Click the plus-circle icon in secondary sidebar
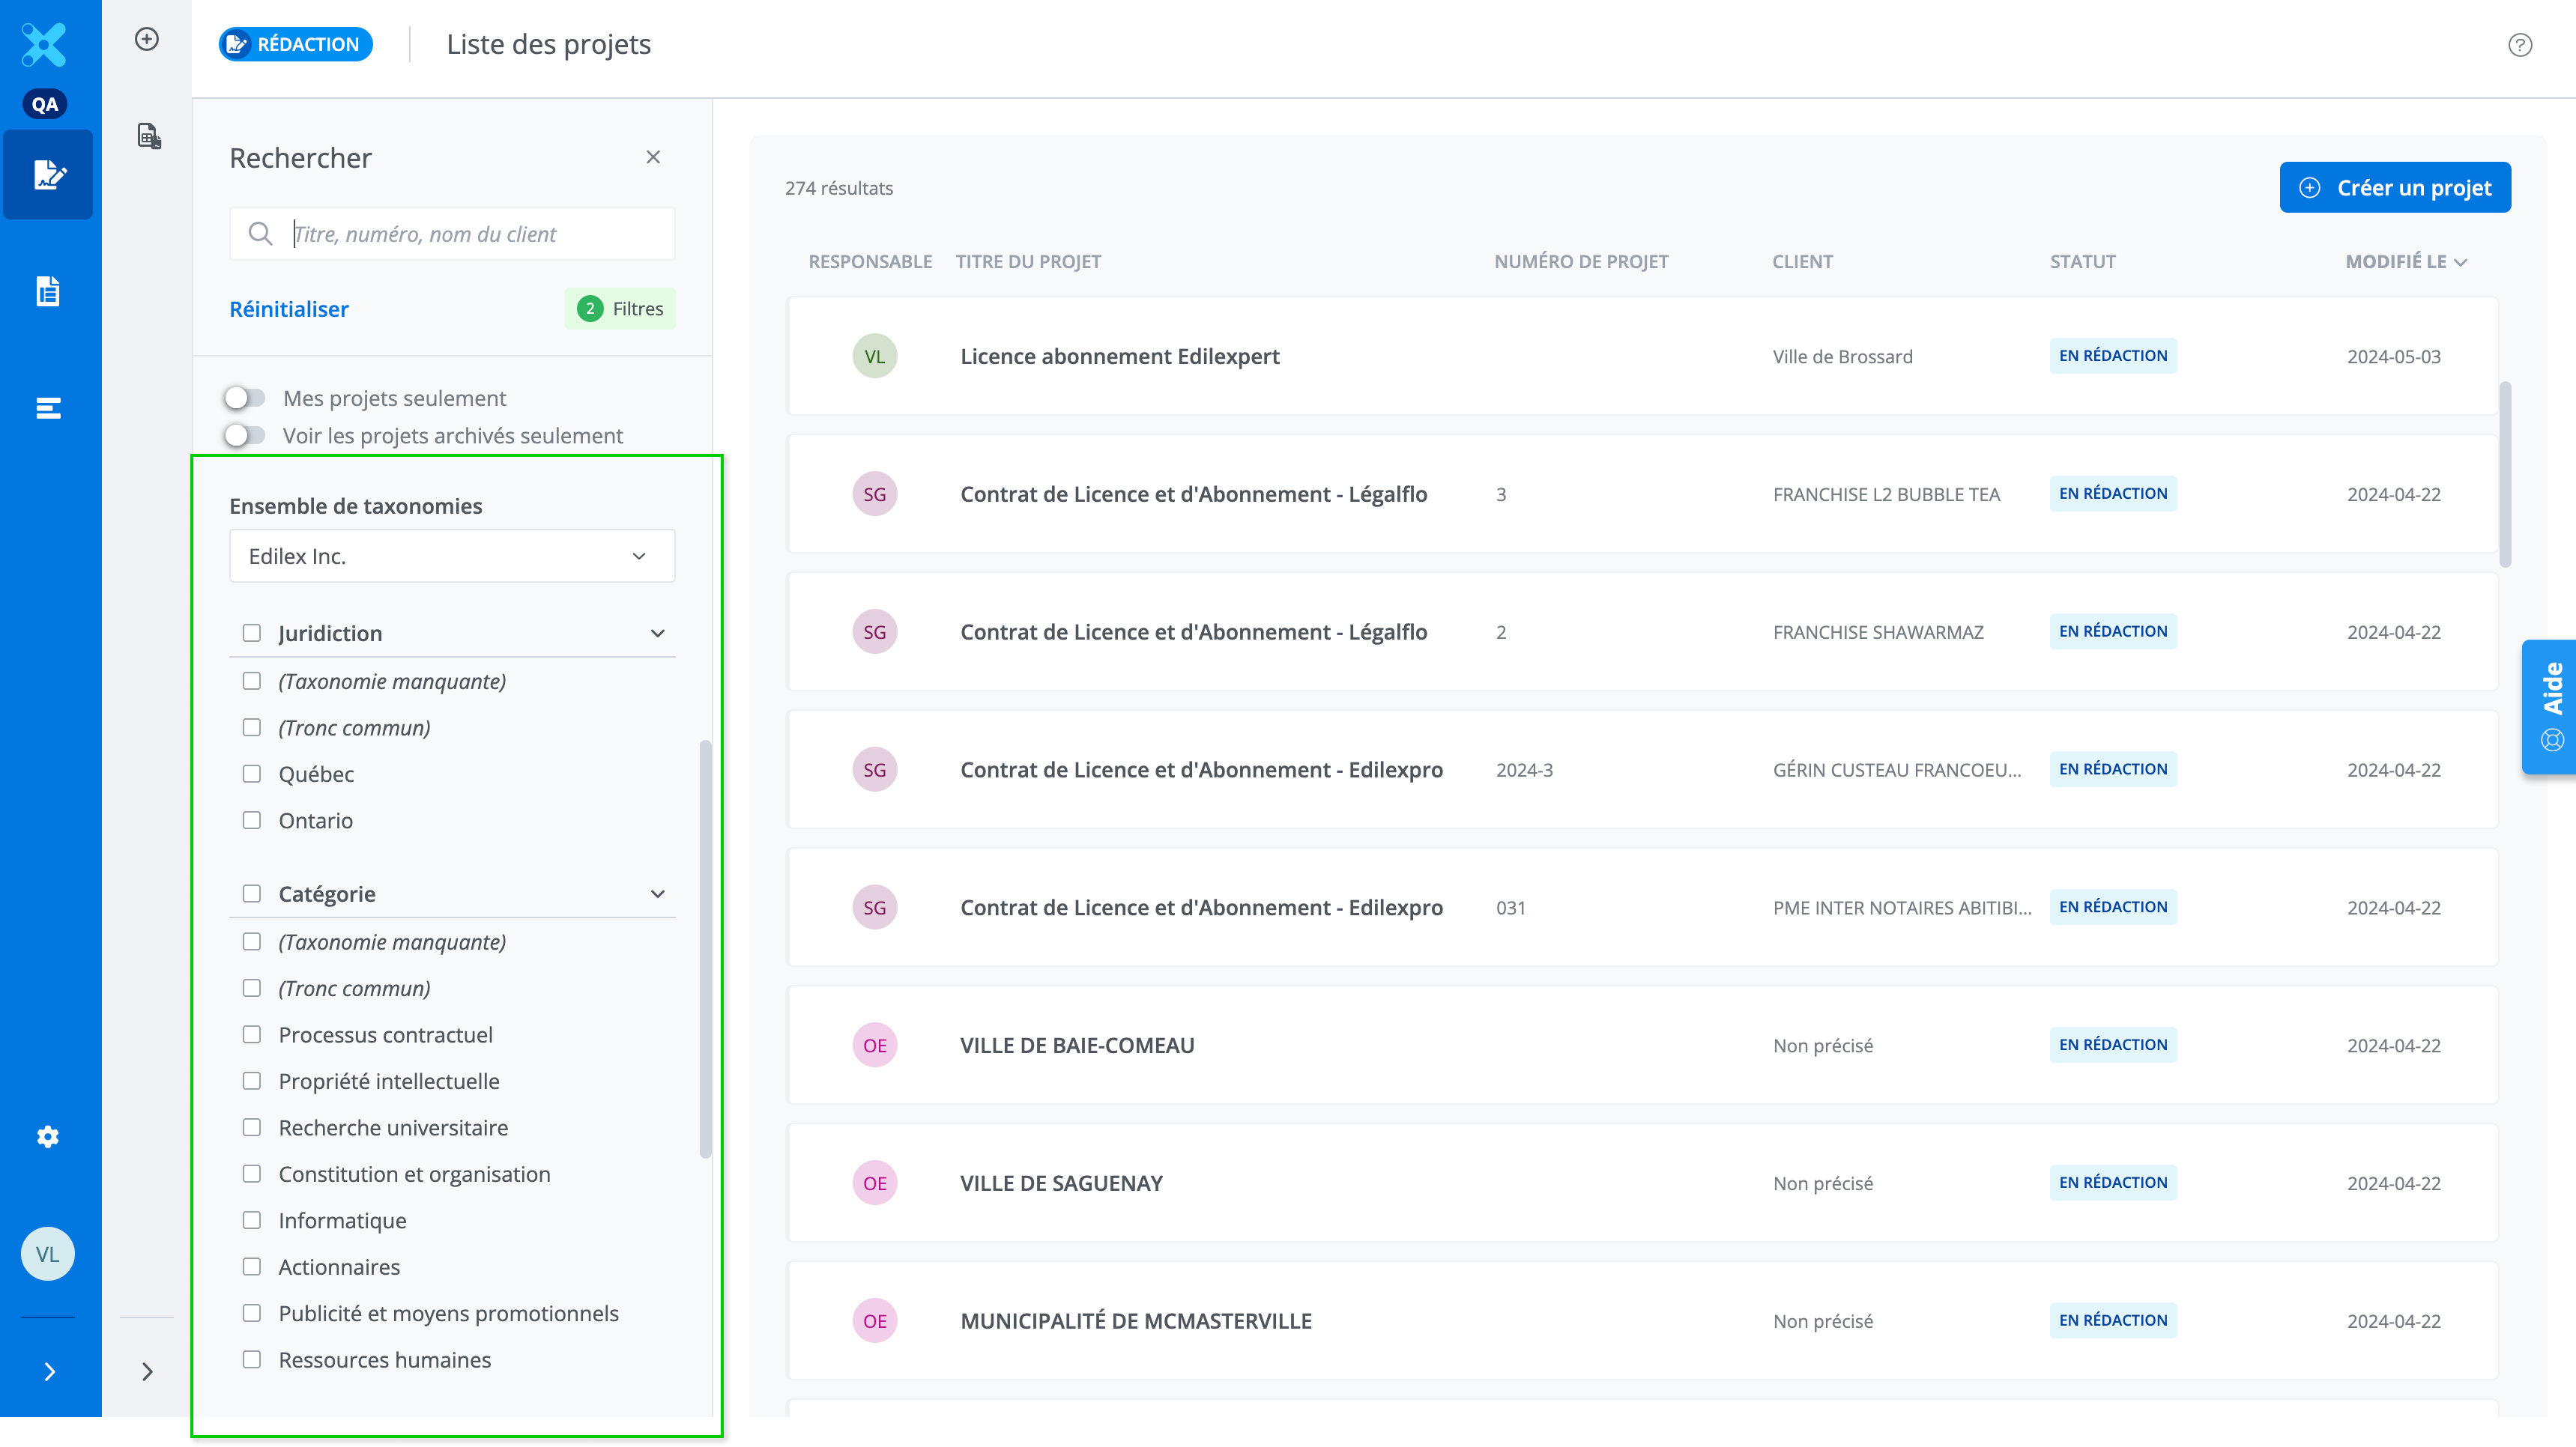 coord(147,39)
